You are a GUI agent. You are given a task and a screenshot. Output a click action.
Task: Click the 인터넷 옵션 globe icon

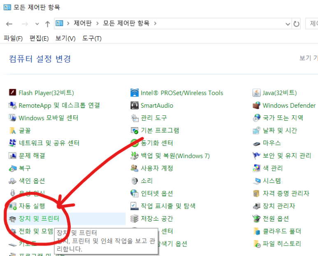[135, 194]
